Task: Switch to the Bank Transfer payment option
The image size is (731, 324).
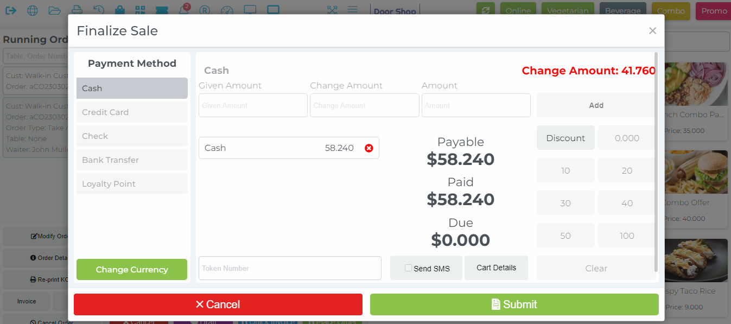Action: (x=131, y=160)
